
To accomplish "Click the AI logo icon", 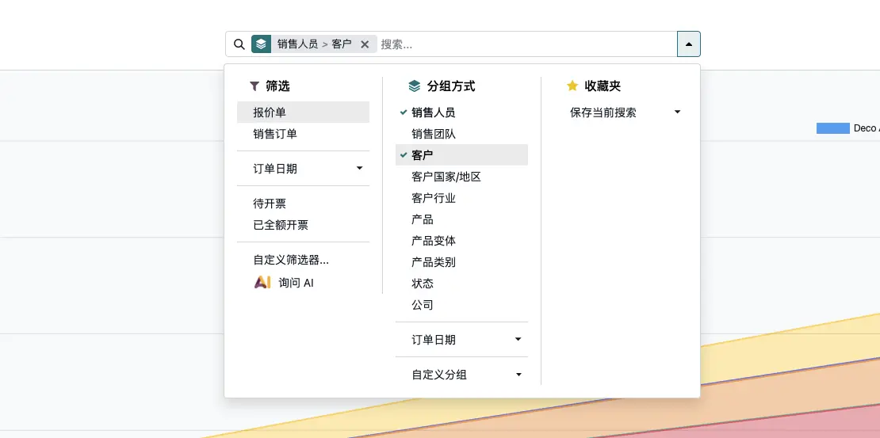I will 262,282.
